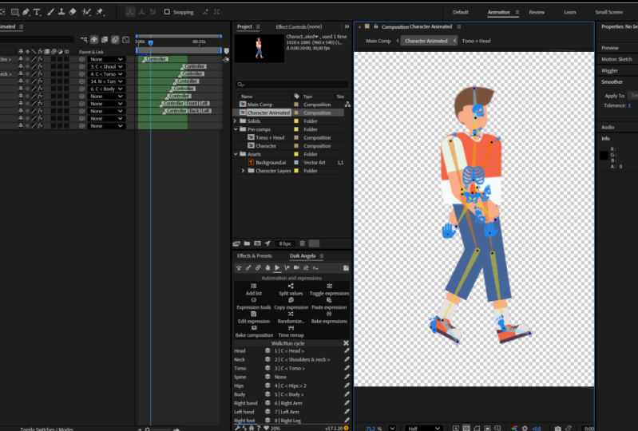
Task: Click the Head row eyedropper pick icon
Action: point(347,350)
